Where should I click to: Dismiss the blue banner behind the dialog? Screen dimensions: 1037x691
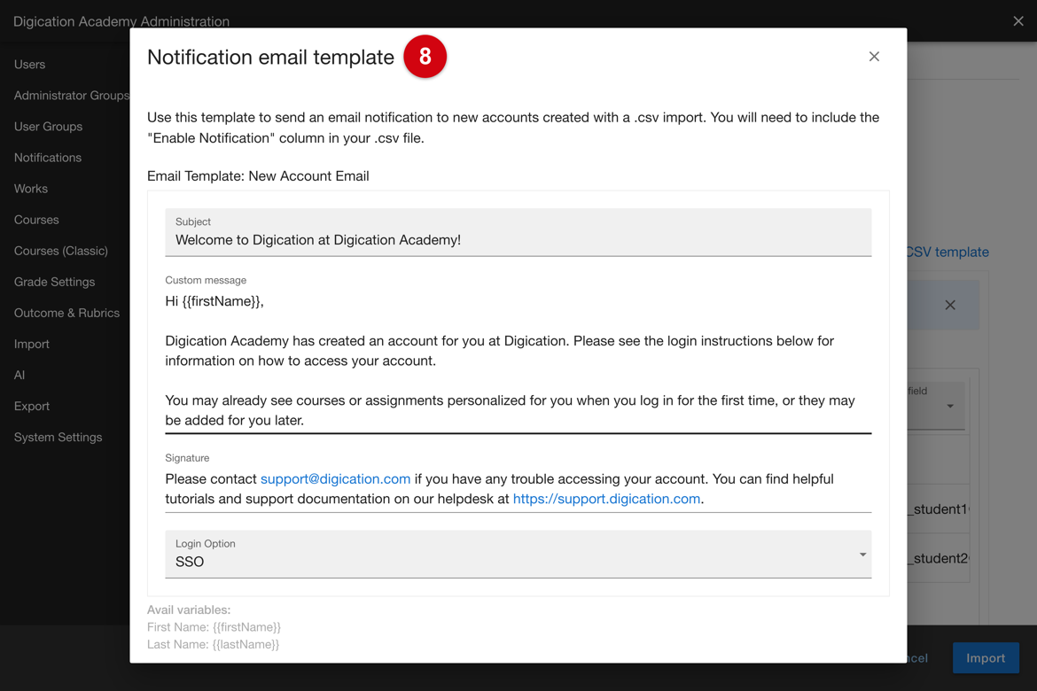point(950,305)
